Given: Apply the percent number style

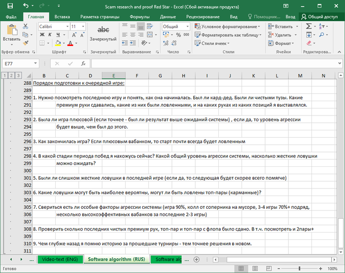Looking at the screenshot, I should tap(178, 35).
